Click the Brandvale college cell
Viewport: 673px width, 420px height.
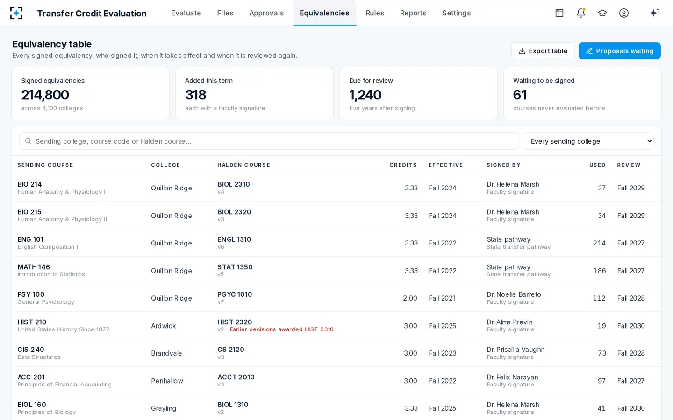tap(166, 353)
